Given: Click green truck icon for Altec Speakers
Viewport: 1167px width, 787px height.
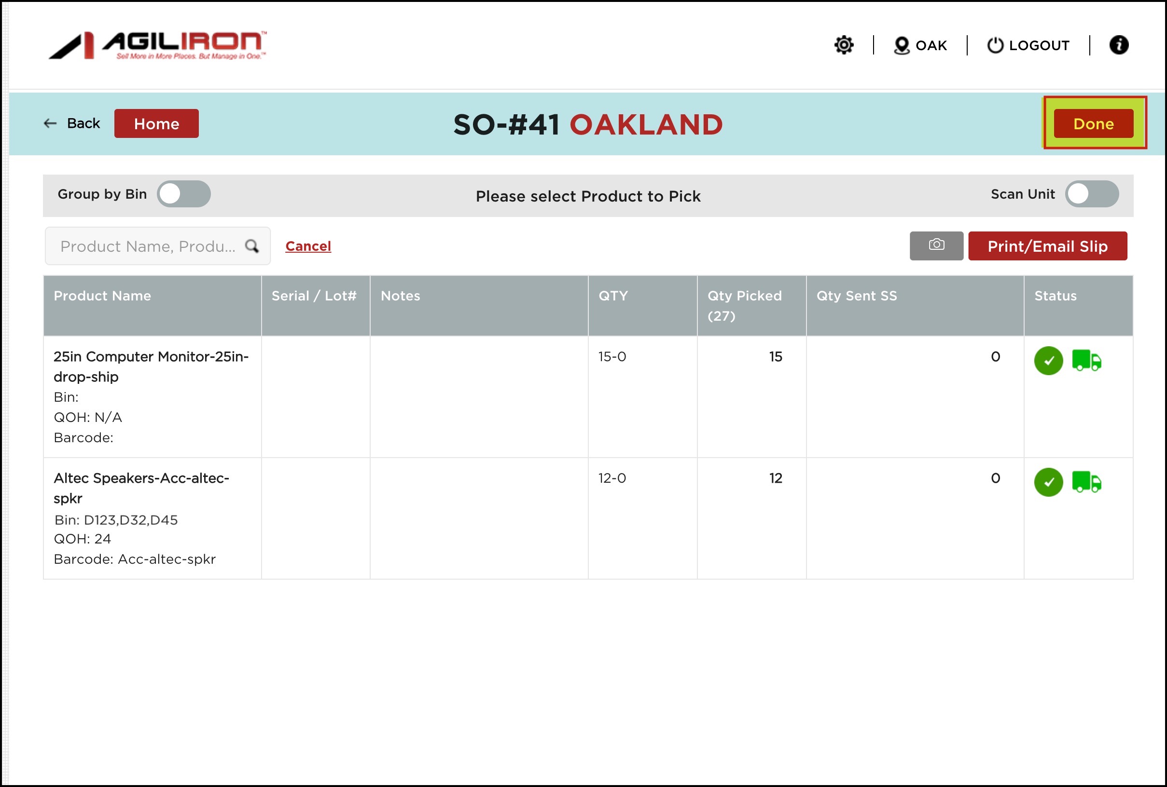Looking at the screenshot, I should coord(1086,482).
